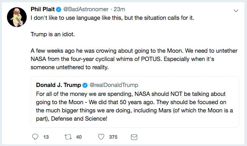Click the "Trump is an idiot." line
Viewport: 247px width, 146px height.
pos(52,34)
